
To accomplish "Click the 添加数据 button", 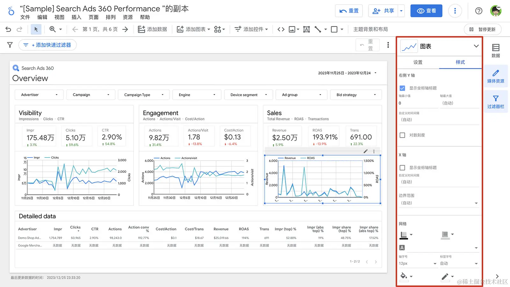I will (152, 29).
